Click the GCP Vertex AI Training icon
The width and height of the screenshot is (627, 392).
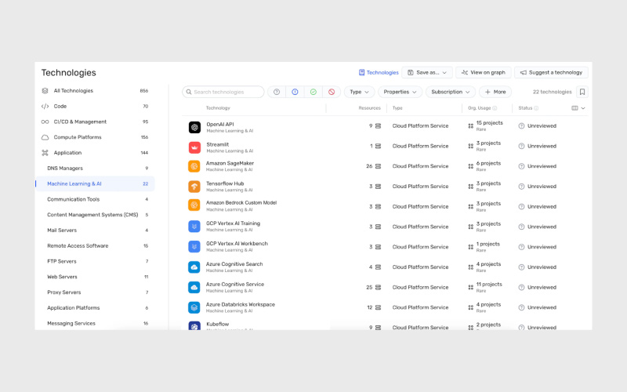194,227
